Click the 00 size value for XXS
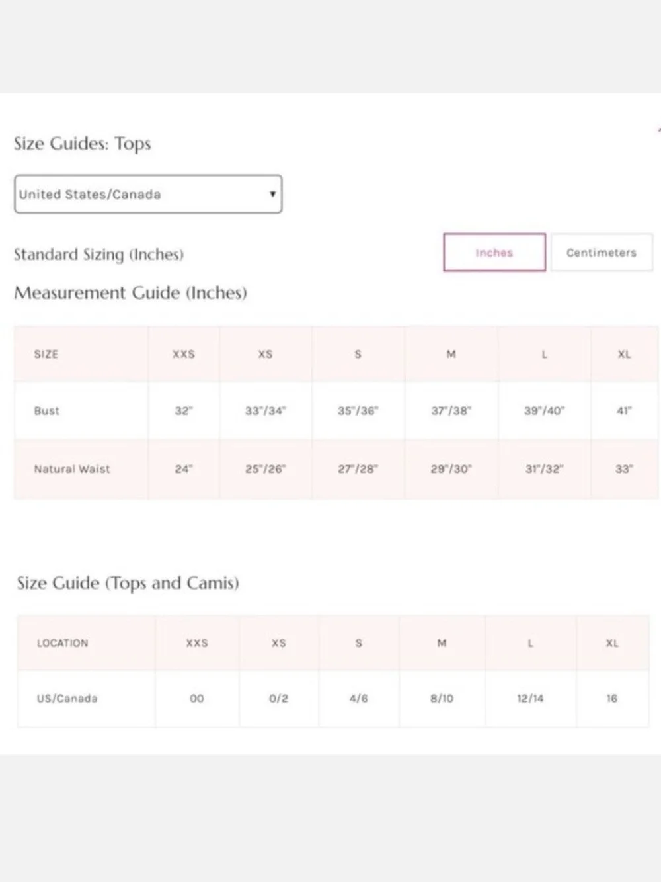 197,698
